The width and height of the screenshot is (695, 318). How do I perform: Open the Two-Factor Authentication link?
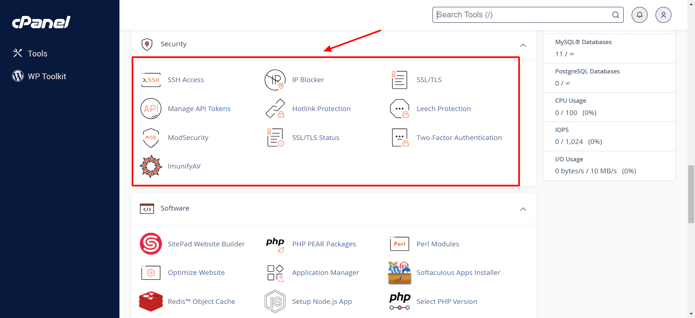pyautogui.click(x=459, y=138)
